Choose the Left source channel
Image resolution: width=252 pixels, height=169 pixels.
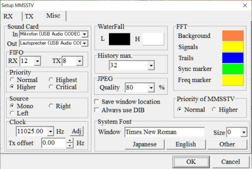point(13,113)
